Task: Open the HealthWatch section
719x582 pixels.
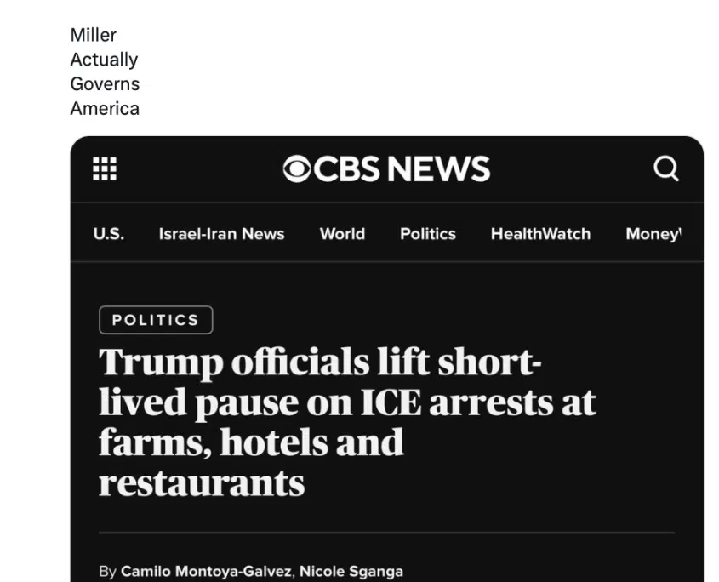Action: 540,234
